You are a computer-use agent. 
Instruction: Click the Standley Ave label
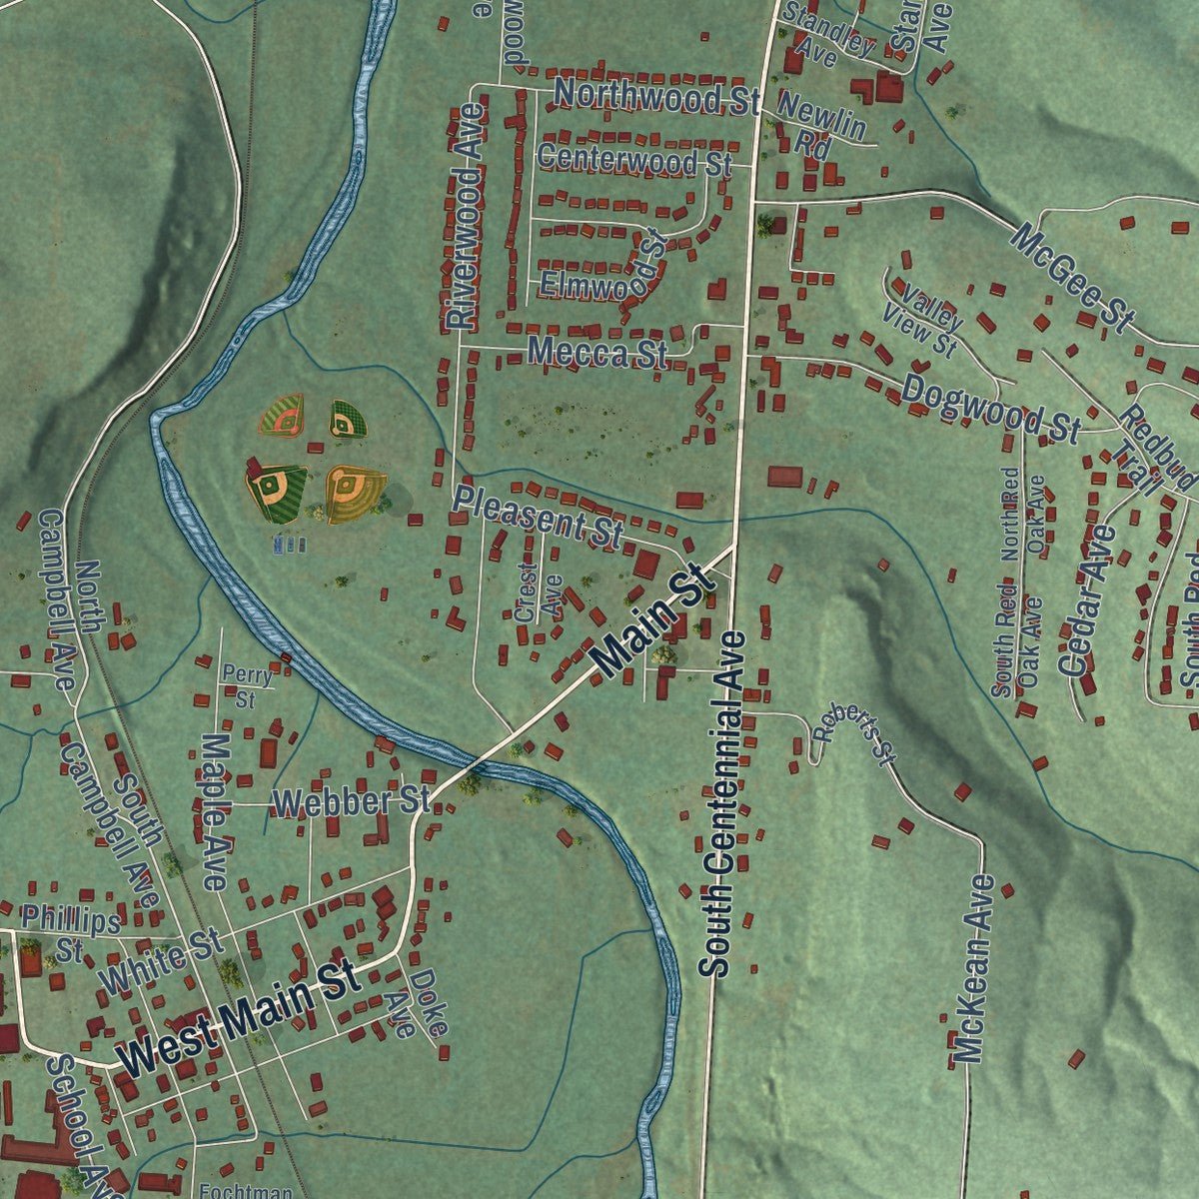[x=827, y=33]
